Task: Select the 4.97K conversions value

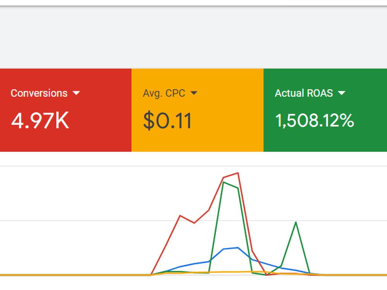Action: (x=40, y=121)
